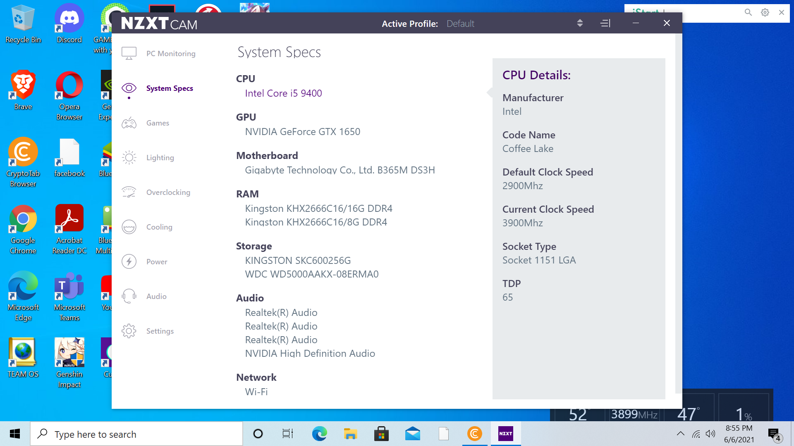This screenshot has height=446, width=794.
Task: Open the Lighting sun icon
Action: 129,157
